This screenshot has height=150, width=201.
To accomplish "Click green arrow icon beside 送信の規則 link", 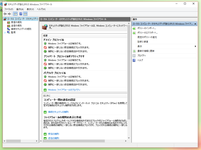I will coord(45,138).
